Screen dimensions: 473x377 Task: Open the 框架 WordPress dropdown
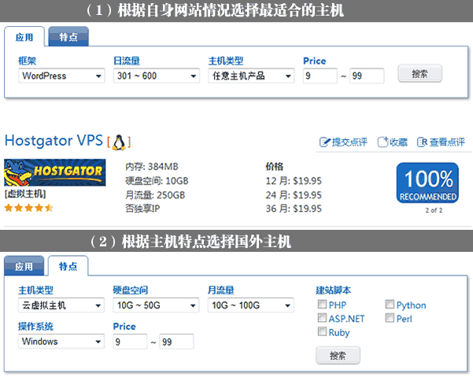coord(61,76)
